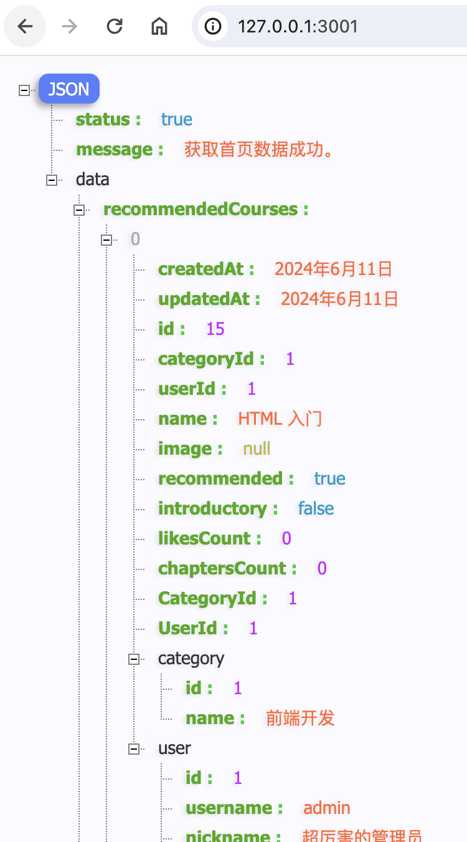The image size is (467, 842).
Task: Collapse the recommendedCourses array
Action: tap(79, 210)
